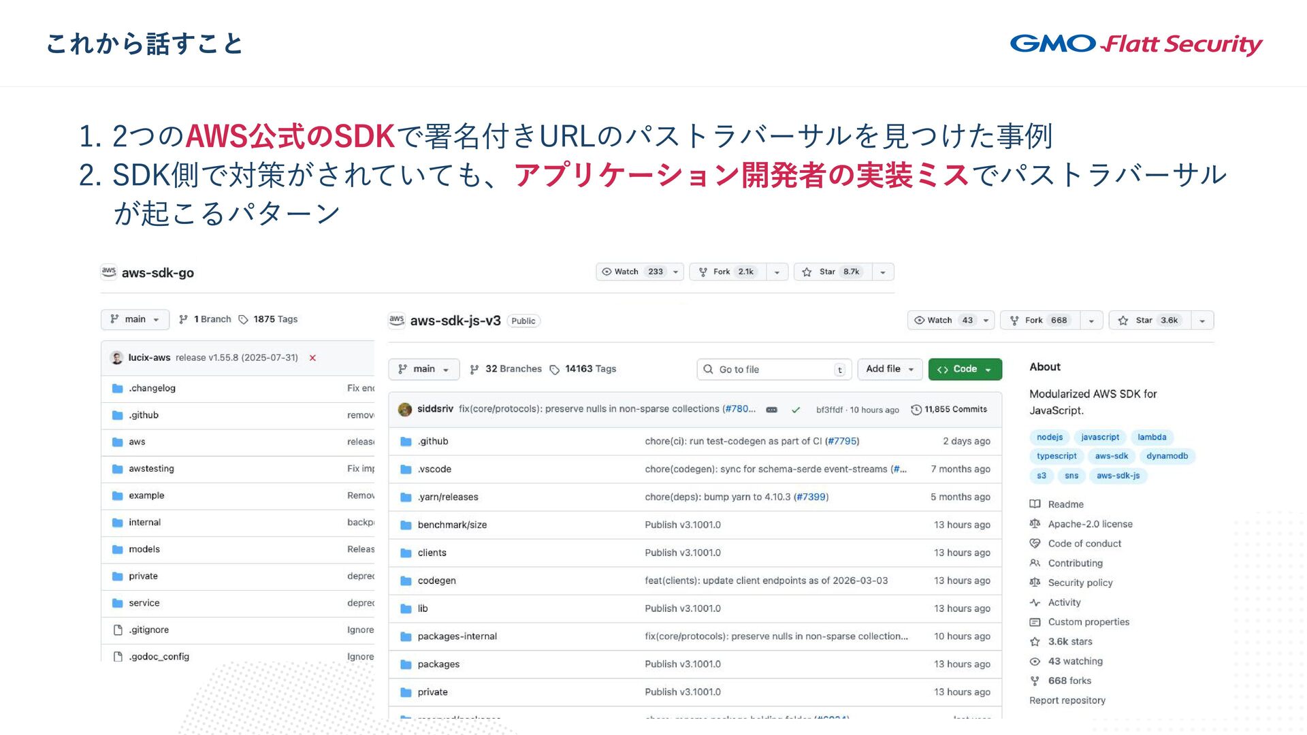
Task: Open the main branch dropdown for aws-sdk-js-v3
Action: tap(423, 369)
